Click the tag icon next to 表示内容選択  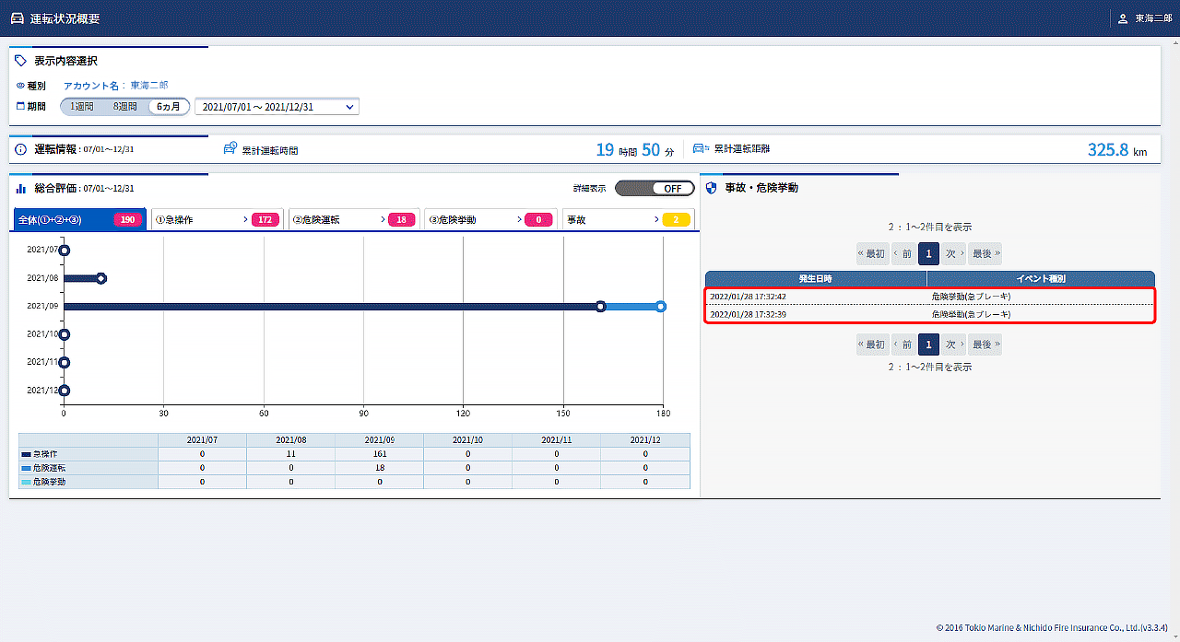pos(21,61)
